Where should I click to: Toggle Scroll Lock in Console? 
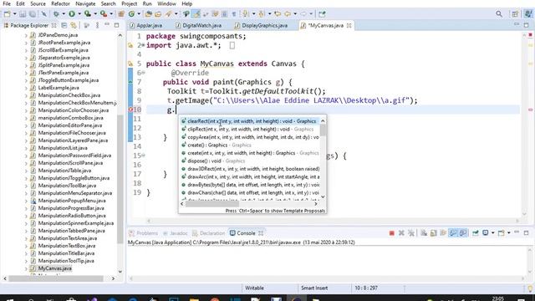434,233
